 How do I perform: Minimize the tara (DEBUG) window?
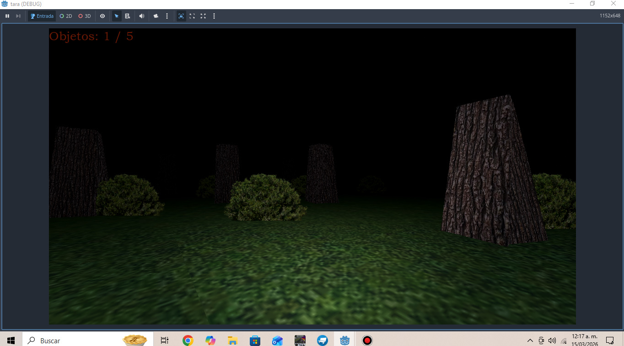[x=572, y=4]
